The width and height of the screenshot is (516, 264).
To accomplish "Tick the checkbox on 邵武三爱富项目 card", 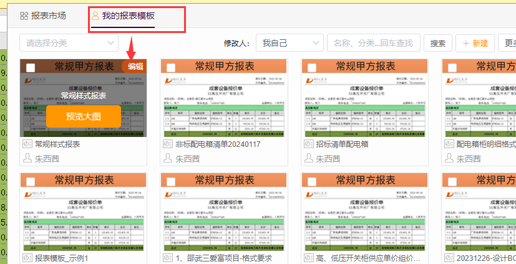I will (171, 182).
